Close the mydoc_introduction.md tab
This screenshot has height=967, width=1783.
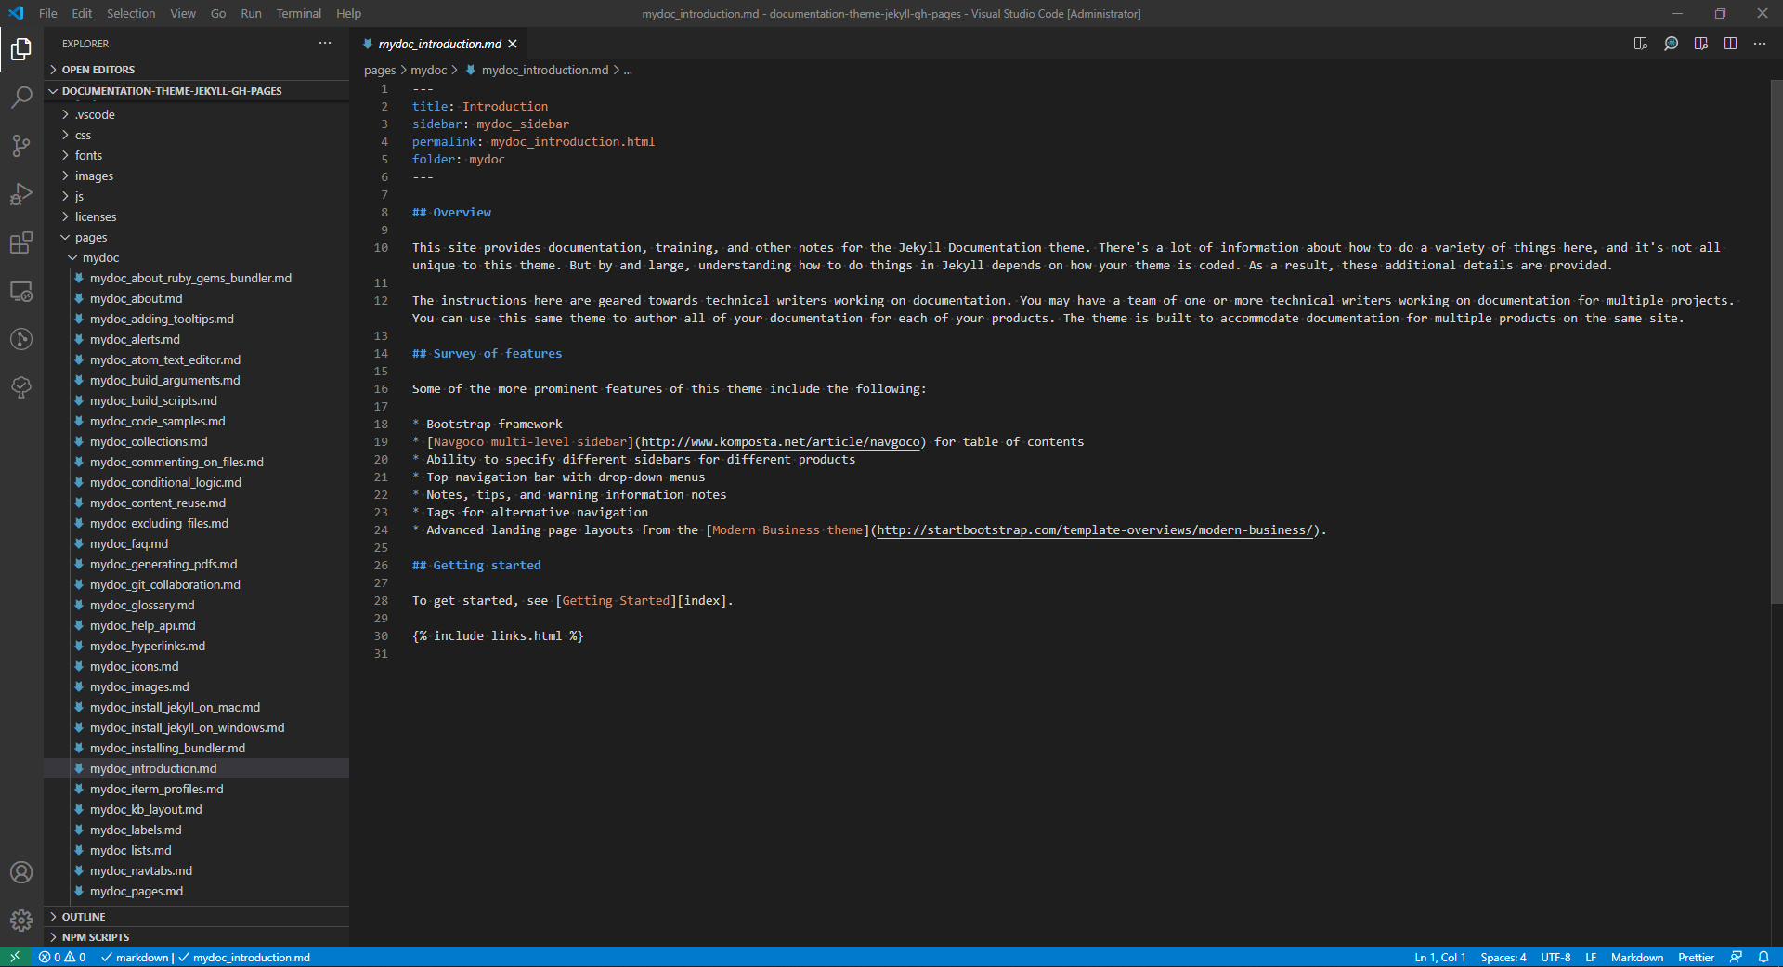pos(513,44)
